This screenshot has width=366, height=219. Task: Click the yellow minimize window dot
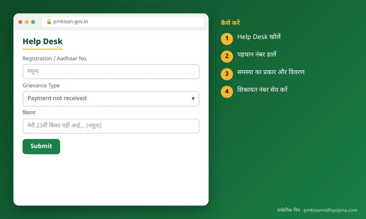pos(27,22)
